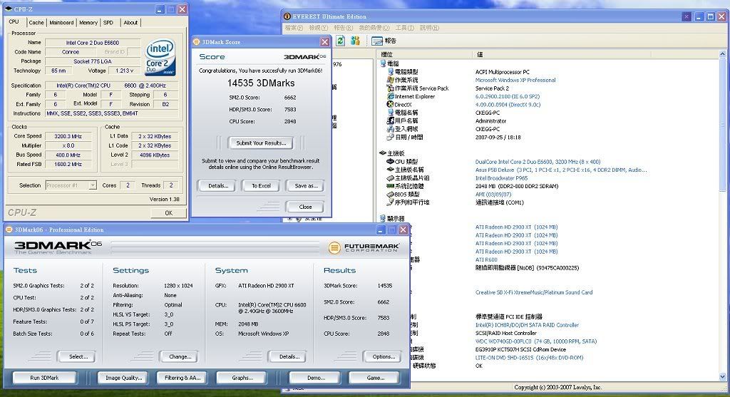Click OK in the CPU-Z window
730x397 pixels.
168,212
